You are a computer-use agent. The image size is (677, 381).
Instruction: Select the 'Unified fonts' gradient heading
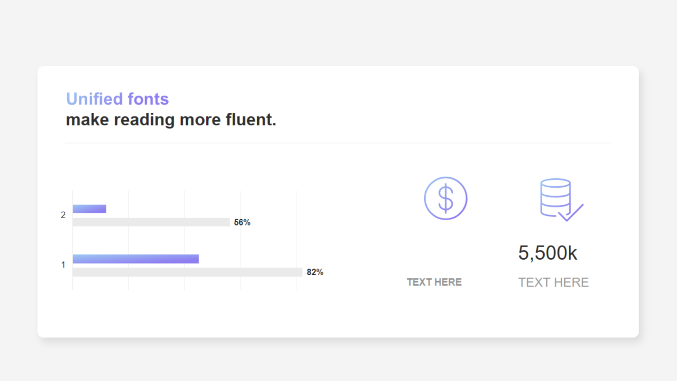(x=117, y=99)
